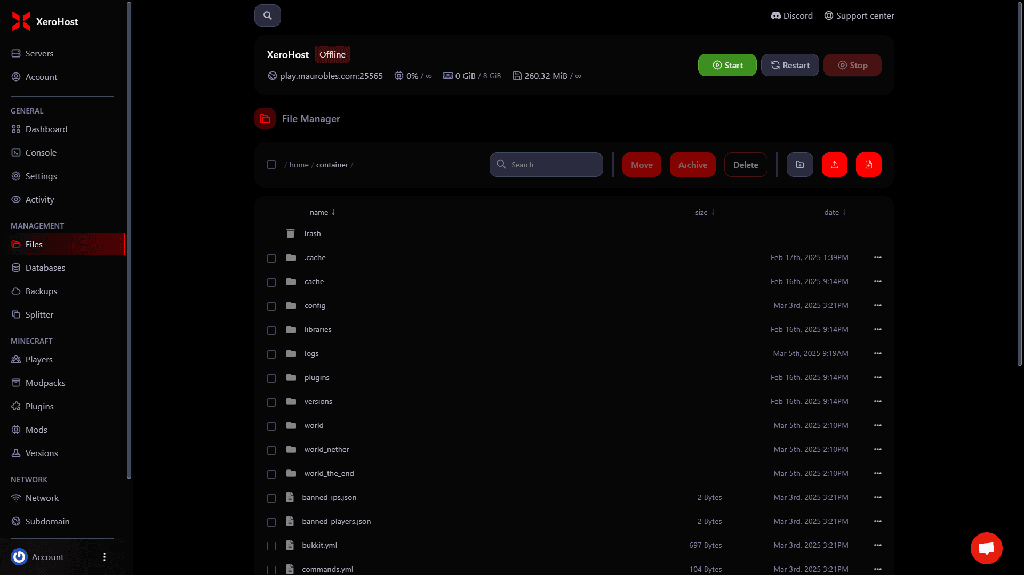1024x575 pixels.
Task: Select the Network wifi icon
Action: point(16,498)
